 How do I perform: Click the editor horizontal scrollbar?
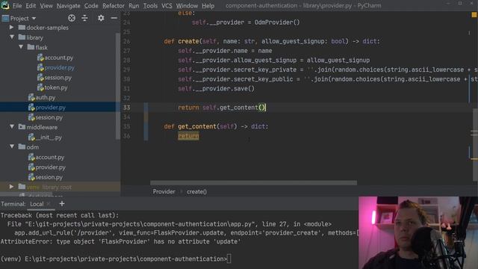tap(253, 183)
